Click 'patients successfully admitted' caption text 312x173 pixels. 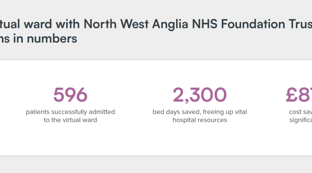pyautogui.click(x=70, y=112)
